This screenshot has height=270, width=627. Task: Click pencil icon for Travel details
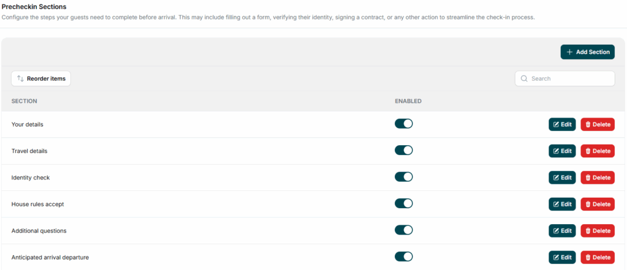coord(556,151)
